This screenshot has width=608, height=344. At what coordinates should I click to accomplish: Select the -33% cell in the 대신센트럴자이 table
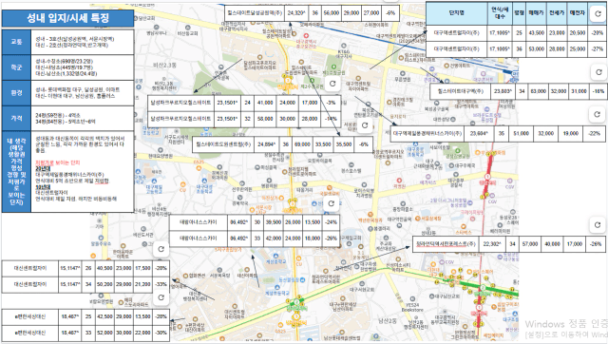[x=161, y=285]
